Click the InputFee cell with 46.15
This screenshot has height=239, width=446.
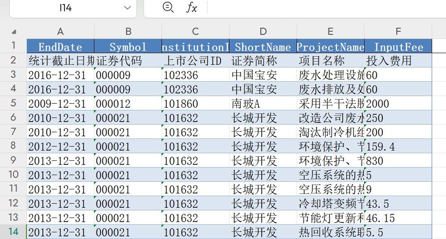(x=398, y=218)
